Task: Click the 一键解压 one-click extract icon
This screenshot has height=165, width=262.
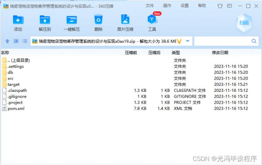Action: pyautogui.click(x=72, y=20)
